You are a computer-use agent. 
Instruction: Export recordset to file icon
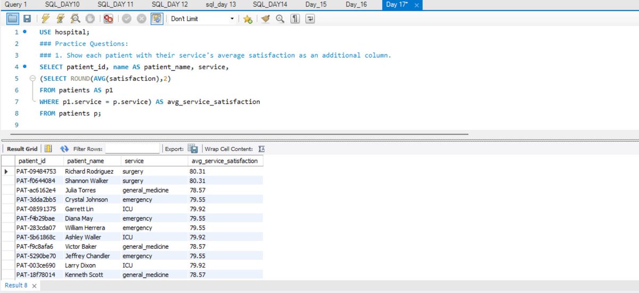click(193, 149)
